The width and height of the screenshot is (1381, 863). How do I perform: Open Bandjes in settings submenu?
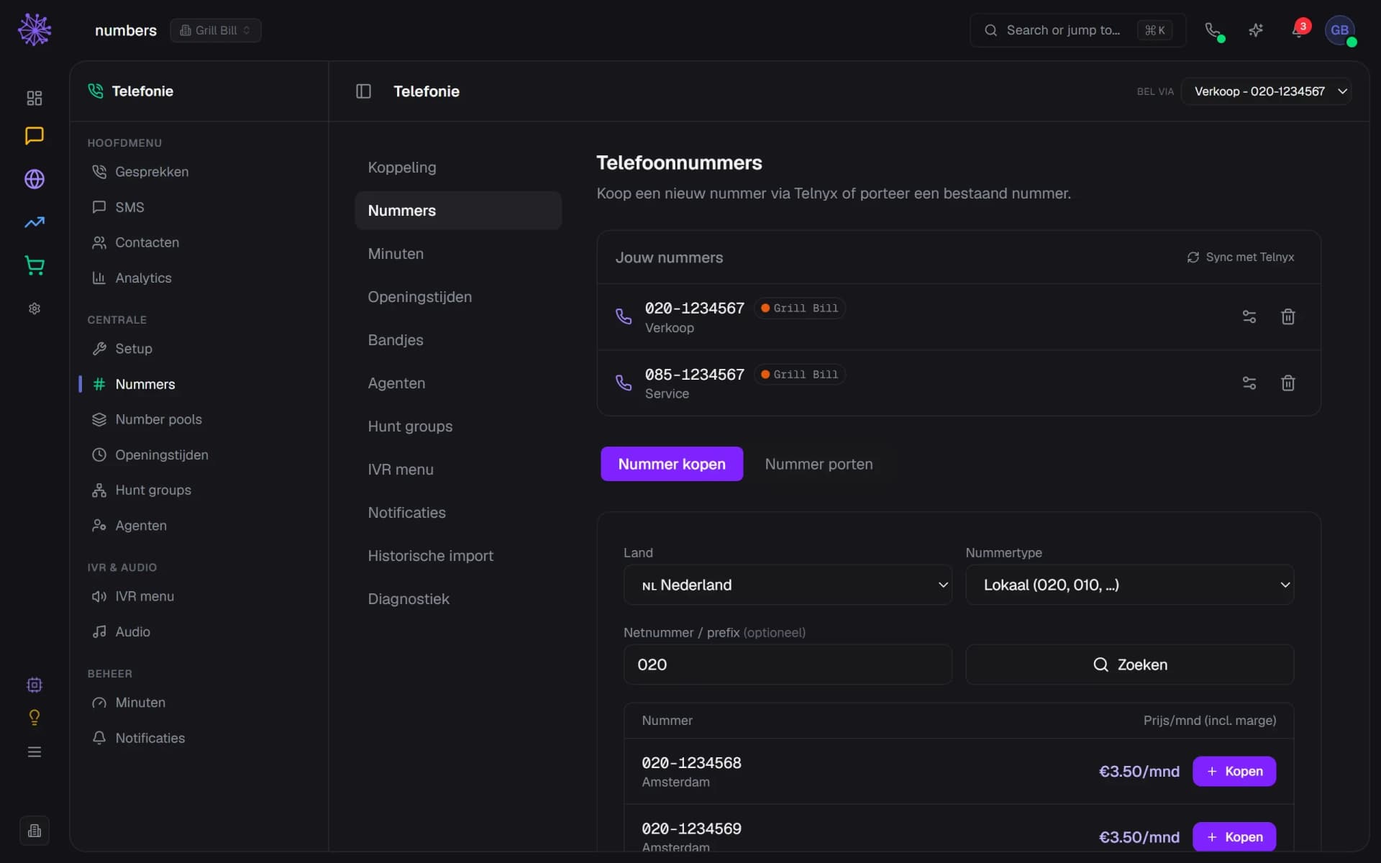(x=458, y=340)
